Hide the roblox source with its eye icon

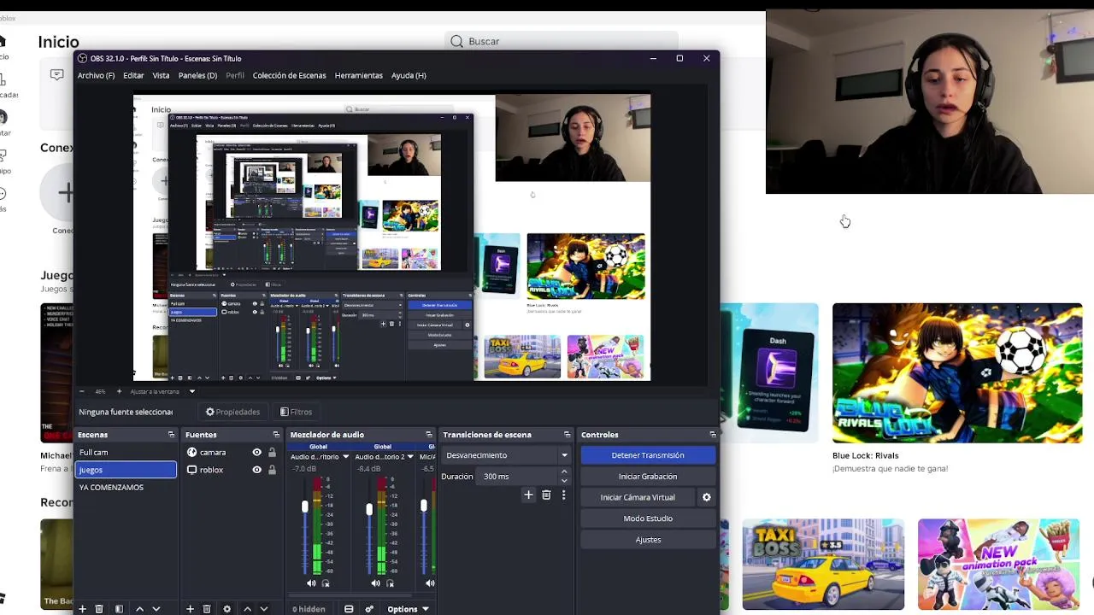point(256,470)
